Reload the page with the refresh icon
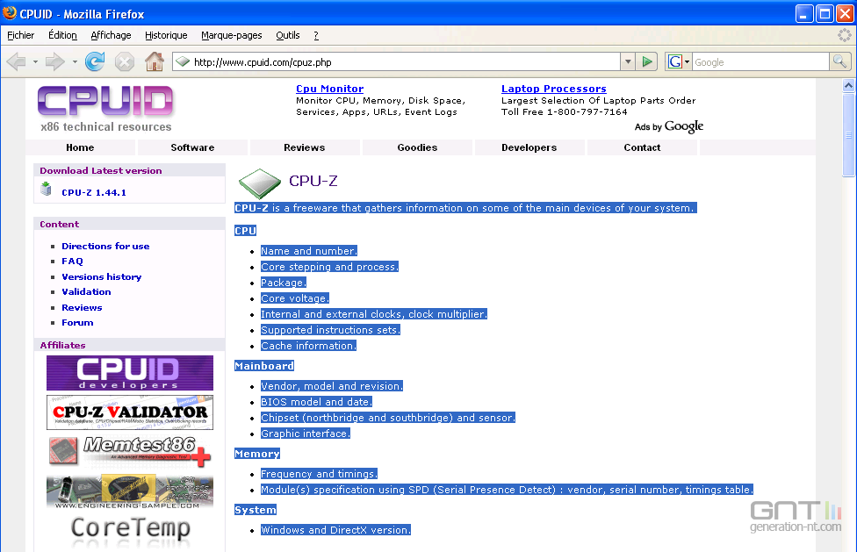The height and width of the screenshot is (552, 857). click(95, 61)
